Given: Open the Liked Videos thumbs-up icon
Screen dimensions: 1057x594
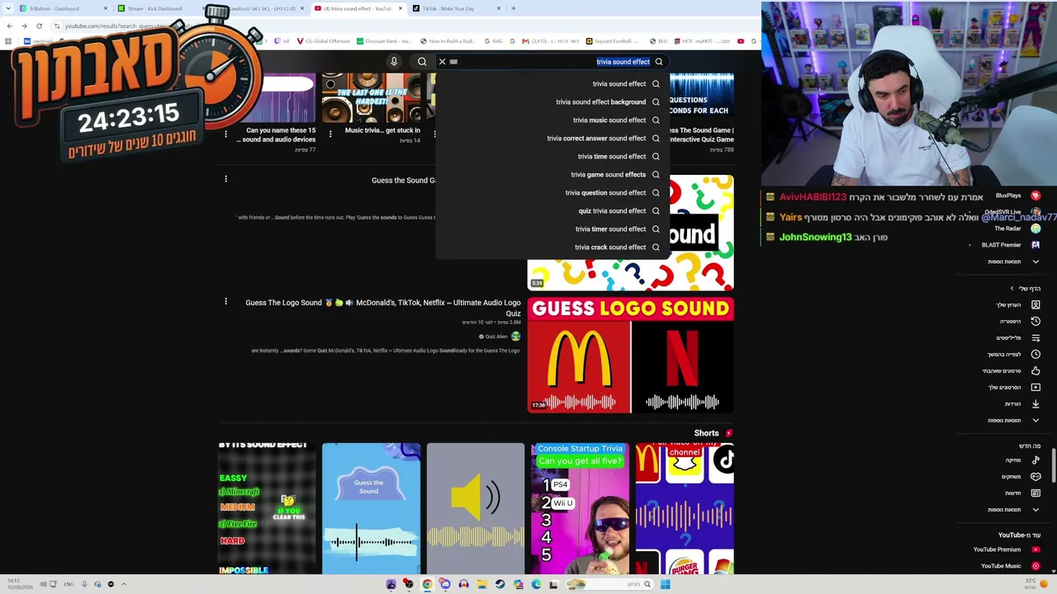Looking at the screenshot, I should tap(1036, 371).
